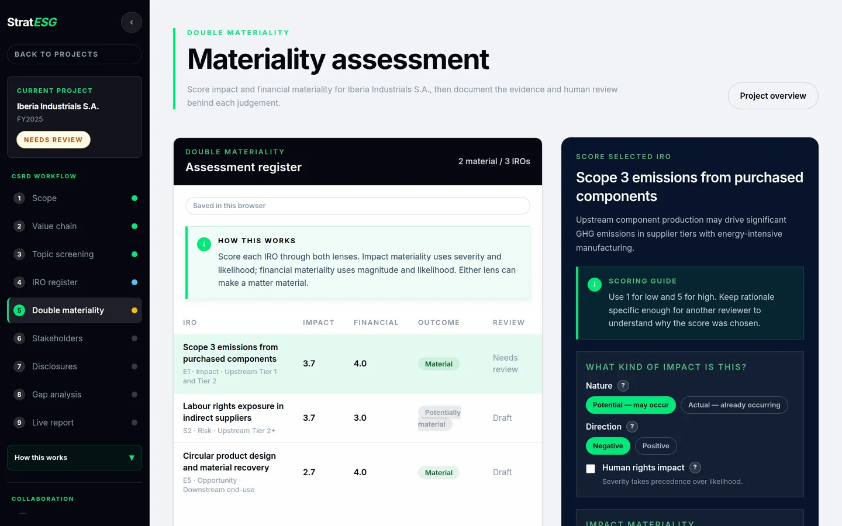Click the FINANCIAL column header
This screenshot has width=842, height=526.
click(x=376, y=323)
